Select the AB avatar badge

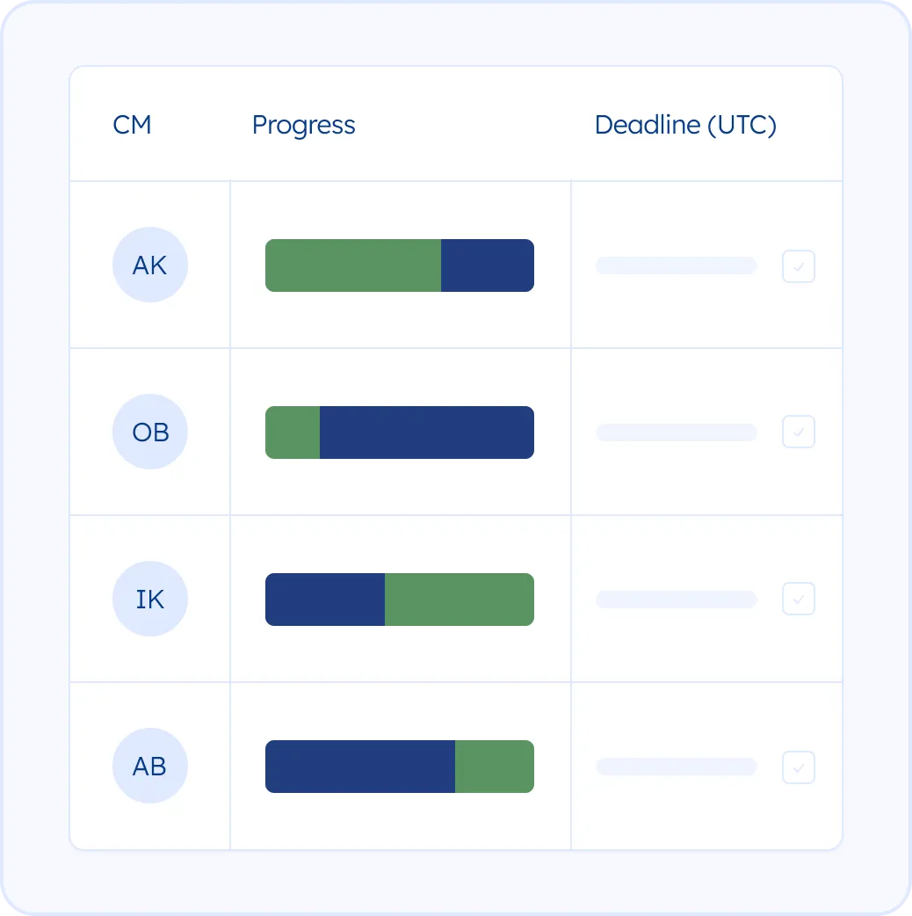click(x=149, y=766)
